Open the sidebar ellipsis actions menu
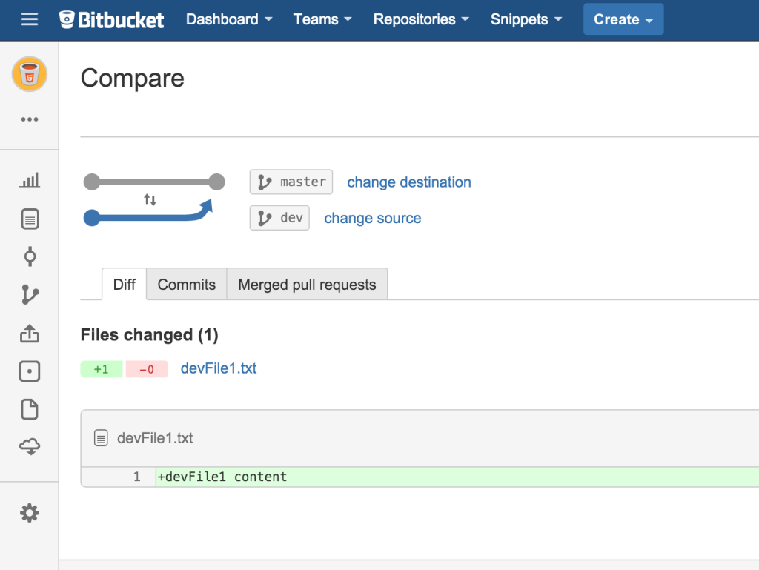 point(30,119)
